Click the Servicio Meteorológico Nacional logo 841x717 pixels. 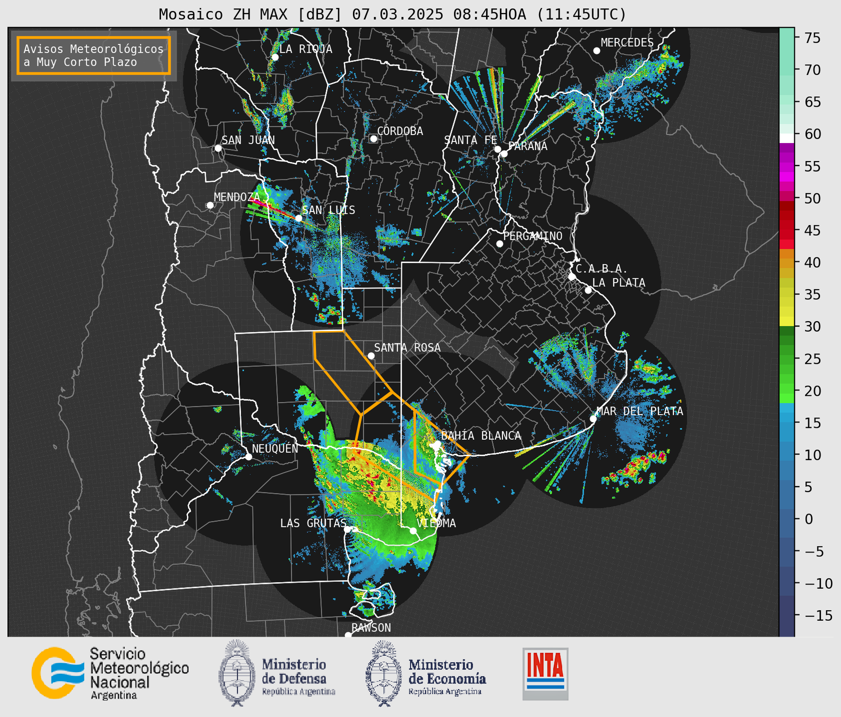pyautogui.click(x=110, y=674)
